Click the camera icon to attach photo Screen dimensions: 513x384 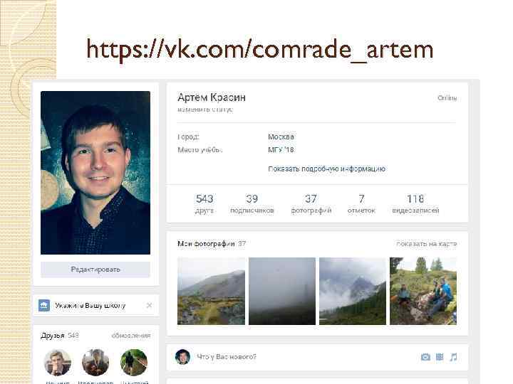425,357
